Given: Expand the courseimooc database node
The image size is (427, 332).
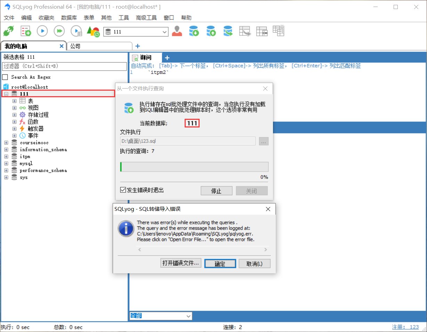Looking at the screenshot, I should click(x=6, y=142).
